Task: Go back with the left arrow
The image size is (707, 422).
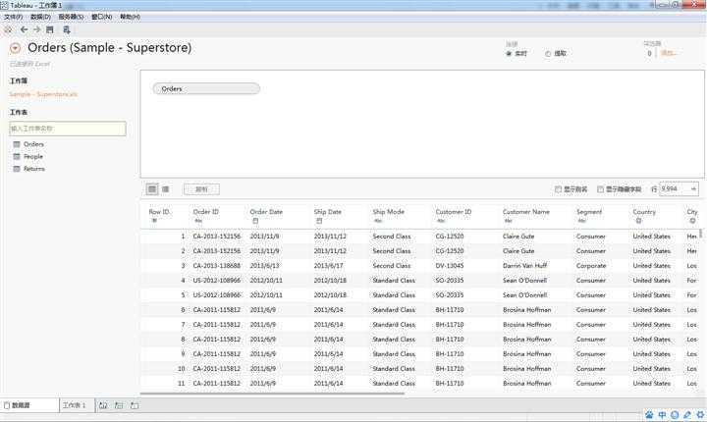Action: click(24, 29)
